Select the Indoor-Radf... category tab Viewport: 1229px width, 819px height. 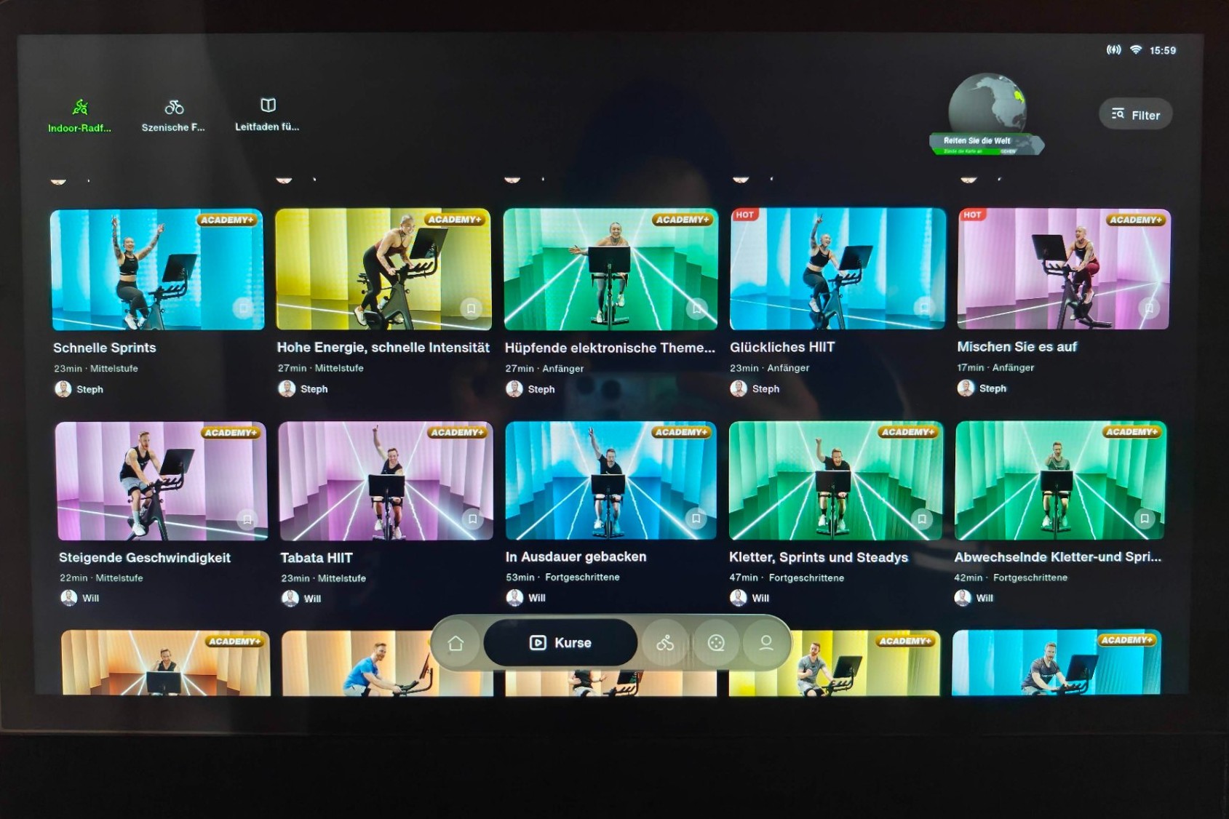80,116
